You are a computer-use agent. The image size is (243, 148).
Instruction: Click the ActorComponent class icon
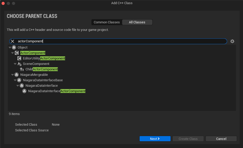[17, 53]
